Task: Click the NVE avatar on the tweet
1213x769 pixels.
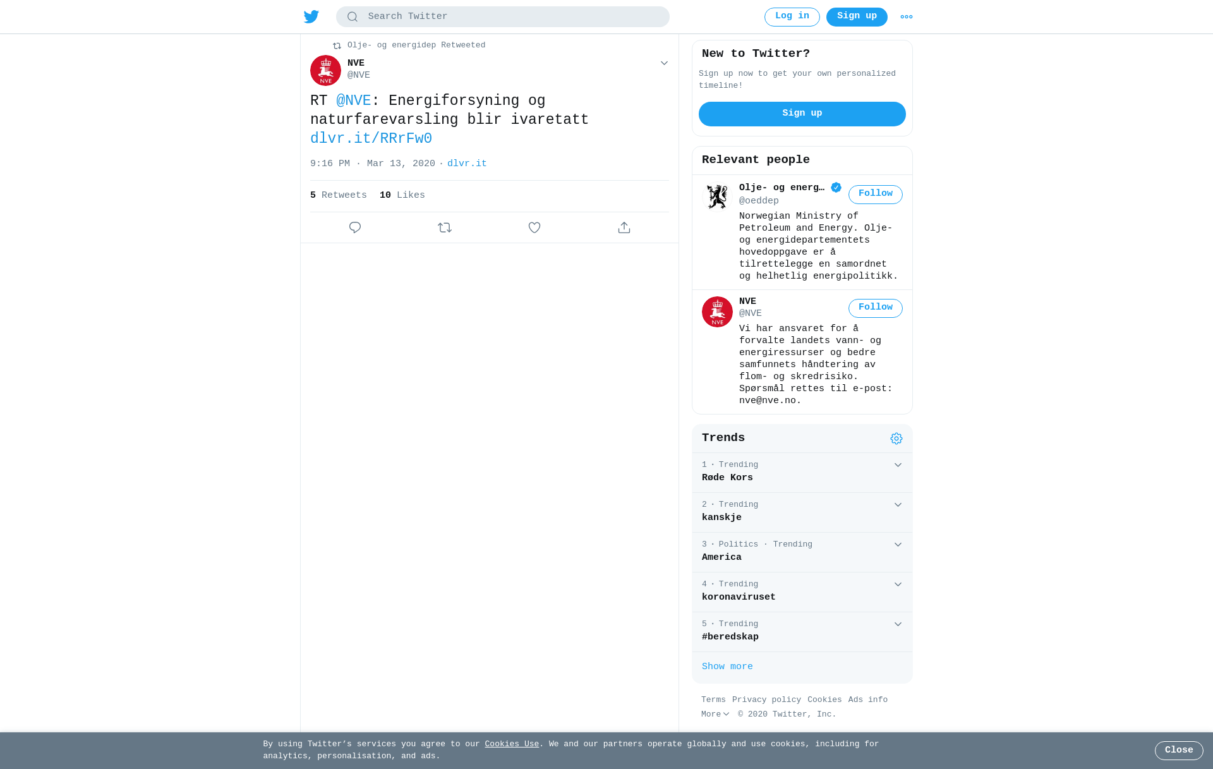Action: (x=325, y=70)
